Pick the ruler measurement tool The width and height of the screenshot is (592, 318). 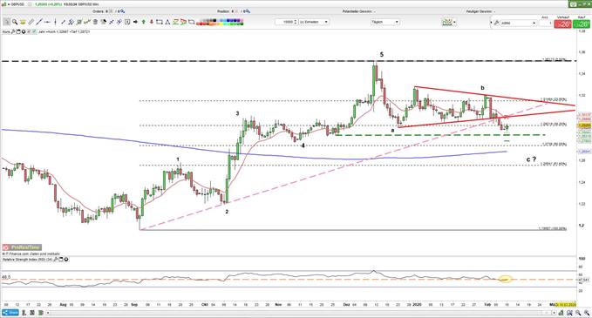click(31, 22)
